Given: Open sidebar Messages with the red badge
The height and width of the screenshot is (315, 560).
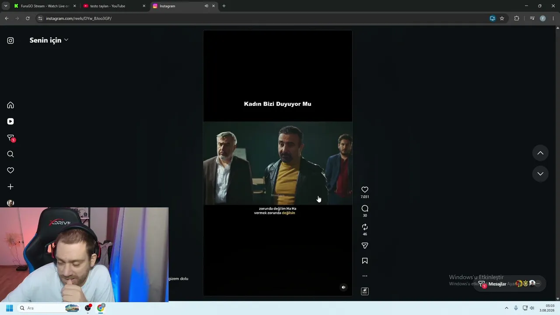Looking at the screenshot, I should [11, 138].
